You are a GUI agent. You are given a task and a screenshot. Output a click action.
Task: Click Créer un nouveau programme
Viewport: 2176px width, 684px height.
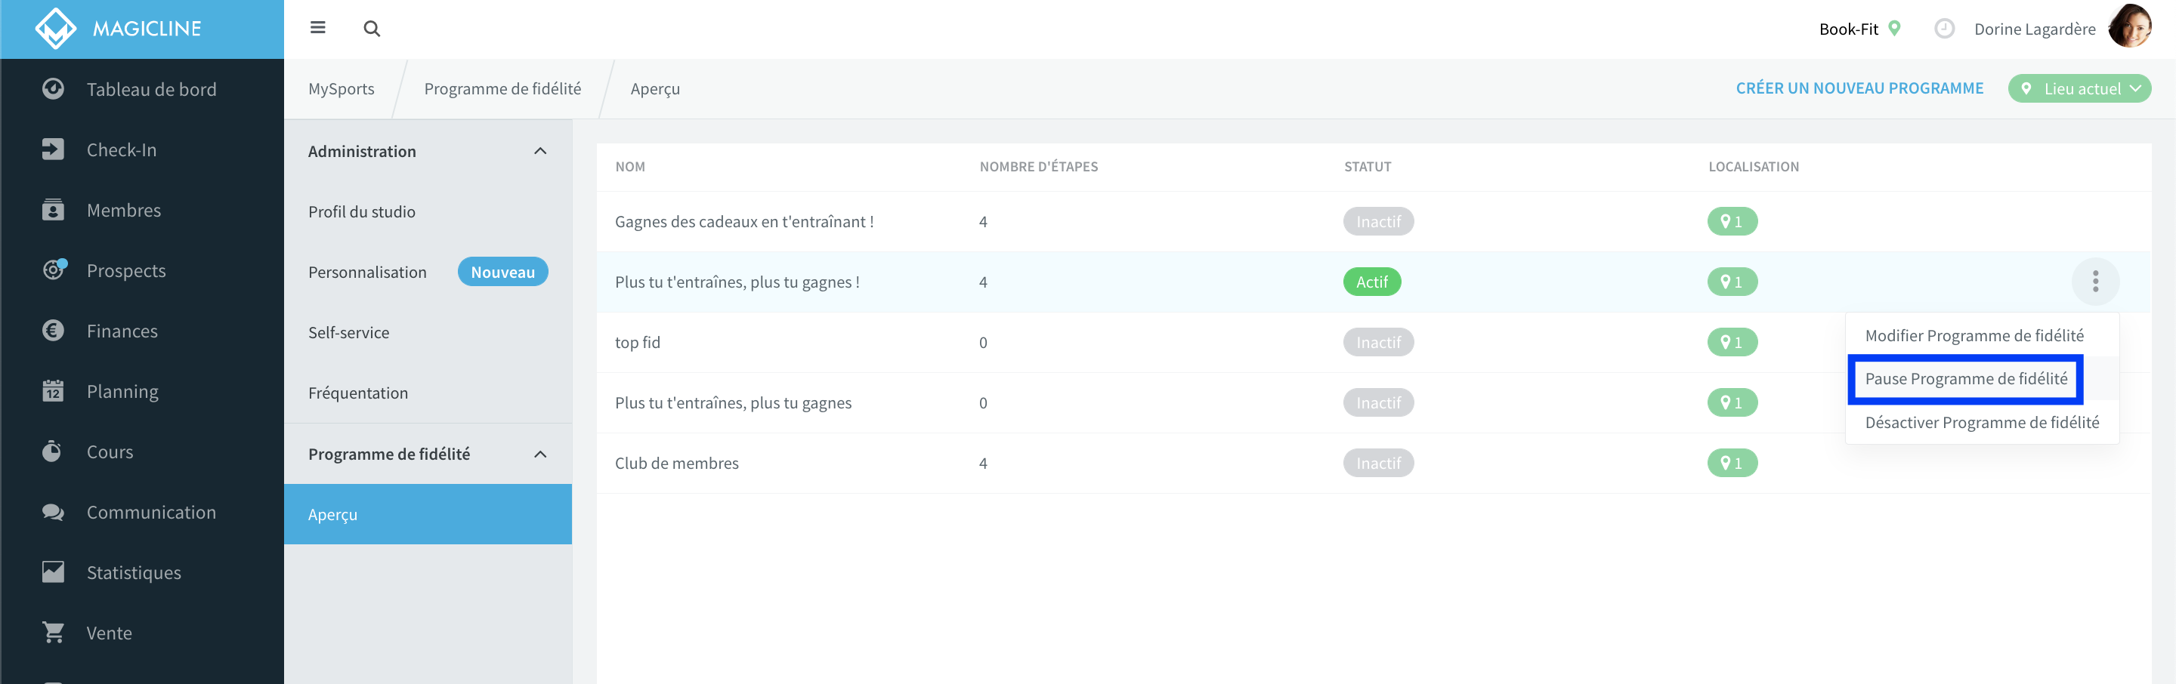(x=1859, y=88)
